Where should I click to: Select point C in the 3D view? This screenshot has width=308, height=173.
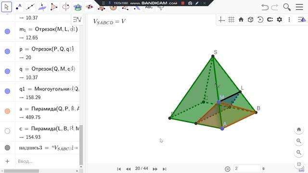[204, 102]
